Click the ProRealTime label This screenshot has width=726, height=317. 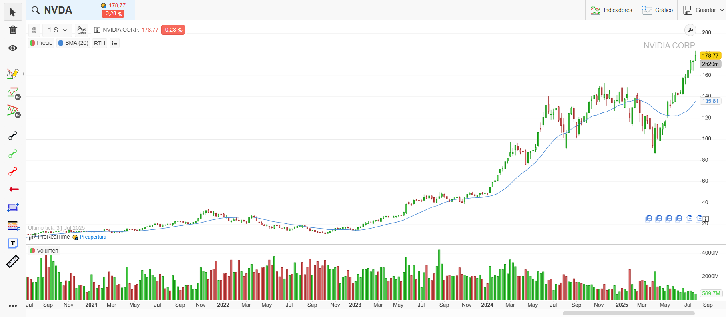pyautogui.click(x=54, y=237)
